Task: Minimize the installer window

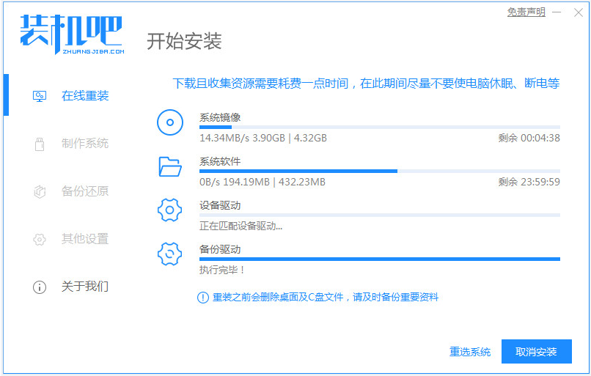Action: pos(557,12)
